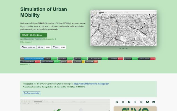Select the fourth carousel indicator dot
Screen dimensions: 177x111
(124, 49)
